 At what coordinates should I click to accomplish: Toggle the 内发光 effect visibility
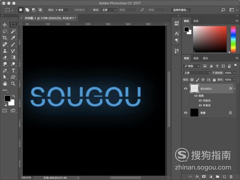[x=200, y=101]
